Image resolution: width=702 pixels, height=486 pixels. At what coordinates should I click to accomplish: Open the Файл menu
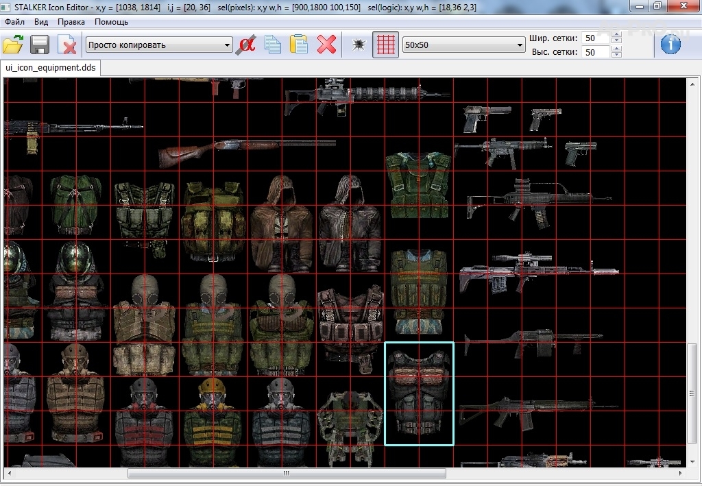tap(14, 22)
